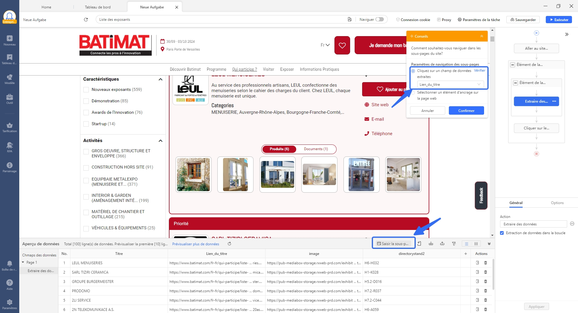Collapse the outer Élément de la… loop
Image resolution: width=578 pixels, height=313 pixels.
coord(513,65)
